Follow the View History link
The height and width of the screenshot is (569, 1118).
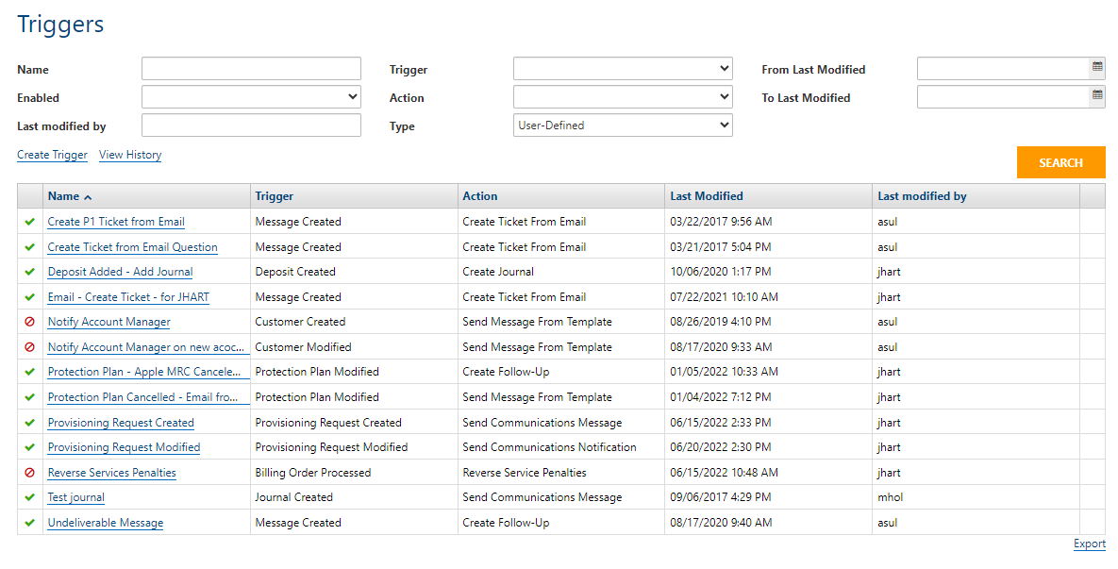[130, 155]
